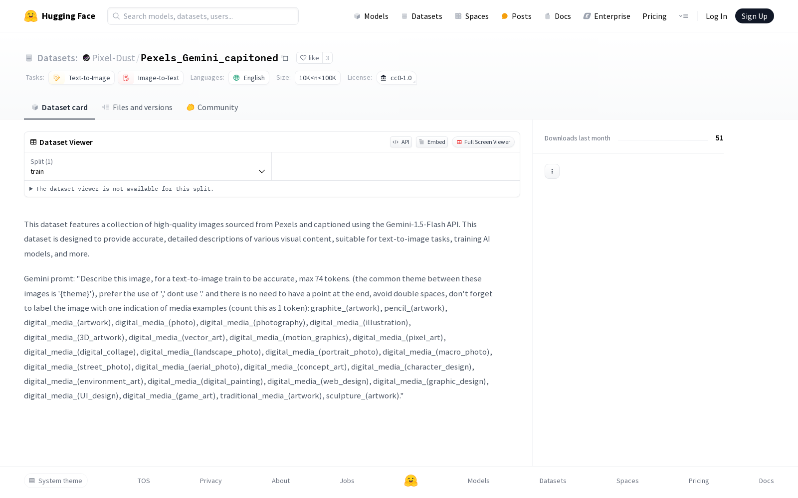Open the three-dot options menu under downloads
The image size is (798, 498).
pos(552,171)
